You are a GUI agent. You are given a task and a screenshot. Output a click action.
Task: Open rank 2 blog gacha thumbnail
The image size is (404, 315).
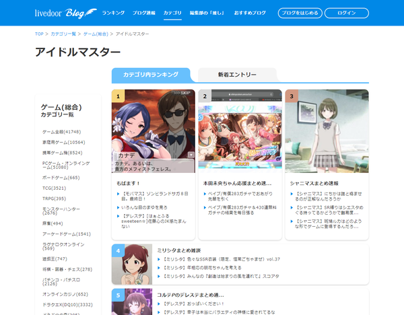coord(240,131)
